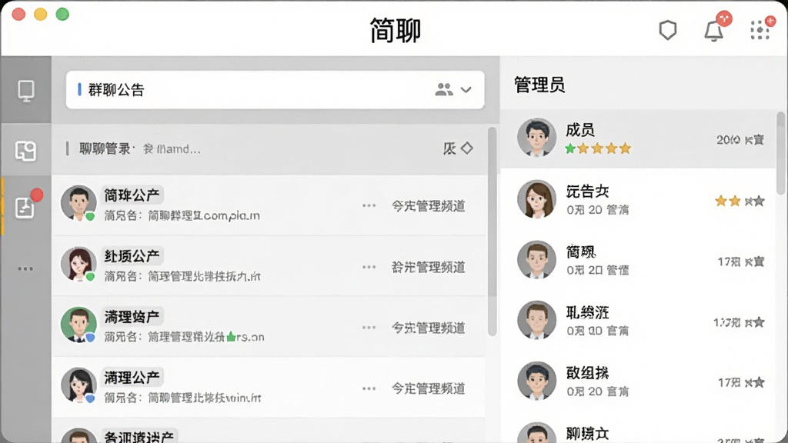Click second admin female avatar
The image size is (788, 443).
pyautogui.click(x=536, y=199)
